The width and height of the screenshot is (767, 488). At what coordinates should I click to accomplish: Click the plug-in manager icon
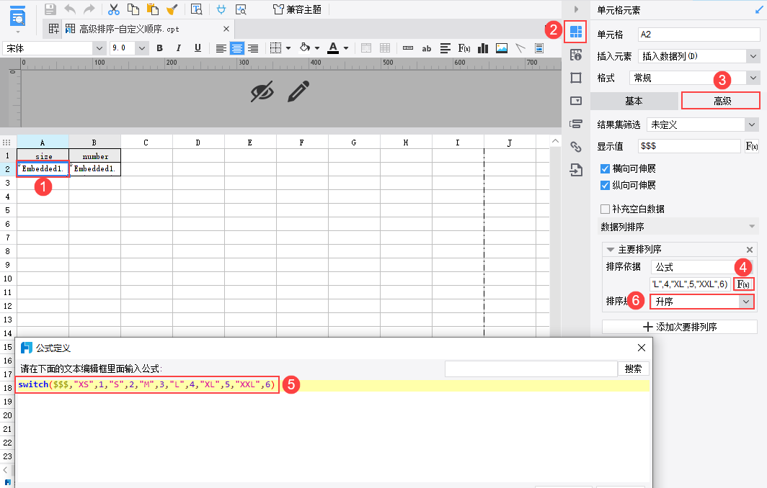tap(221, 9)
